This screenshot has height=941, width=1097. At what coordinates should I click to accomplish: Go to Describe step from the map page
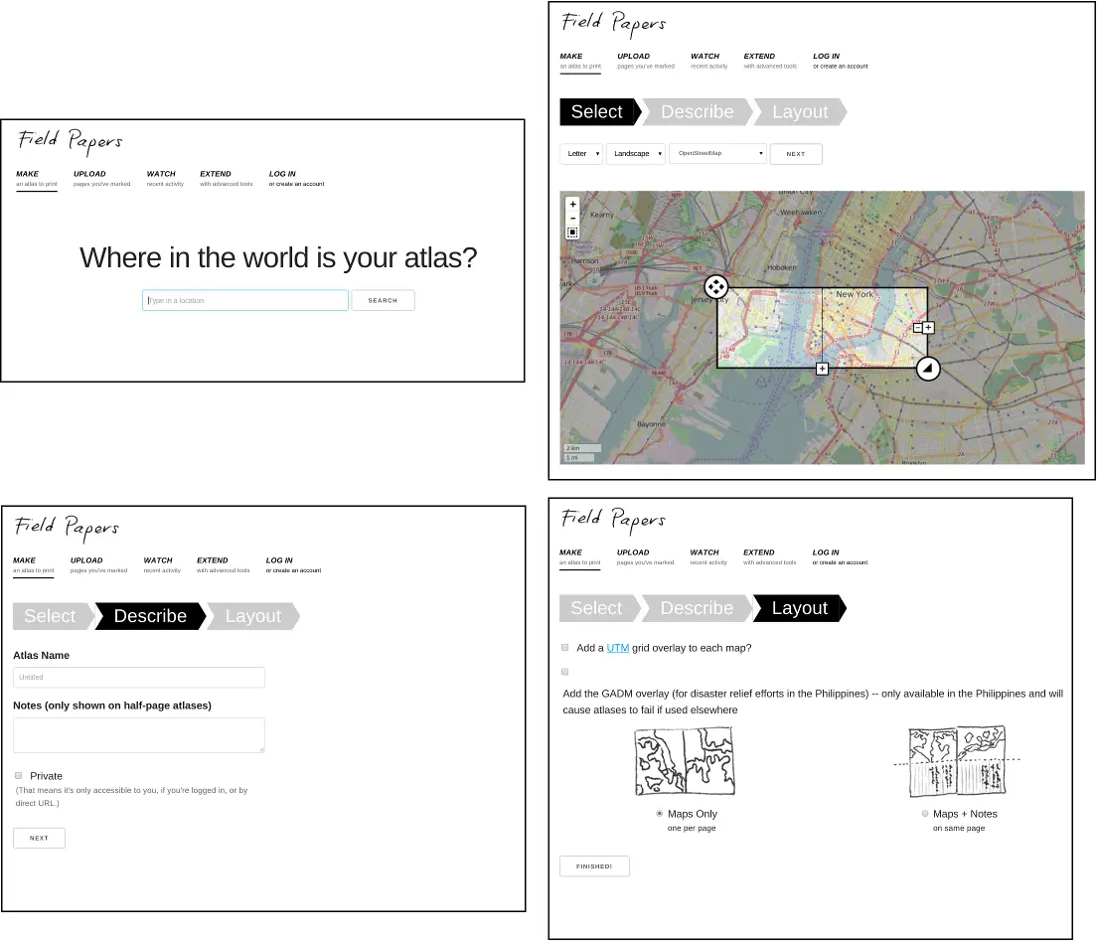(x=698, y=112)
